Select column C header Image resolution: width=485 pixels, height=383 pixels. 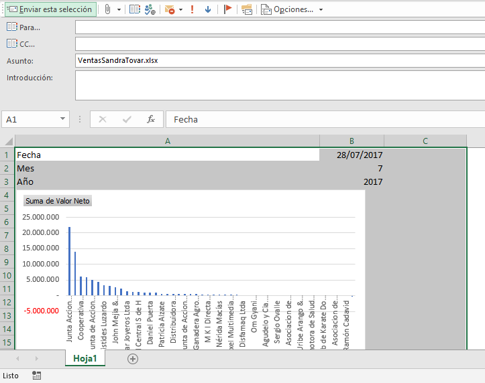[x=425, y=141]
